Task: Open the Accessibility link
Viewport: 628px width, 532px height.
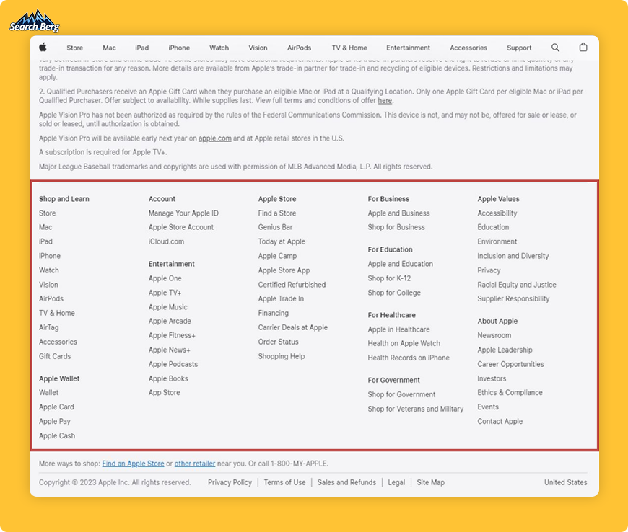Action: (497, 213)
